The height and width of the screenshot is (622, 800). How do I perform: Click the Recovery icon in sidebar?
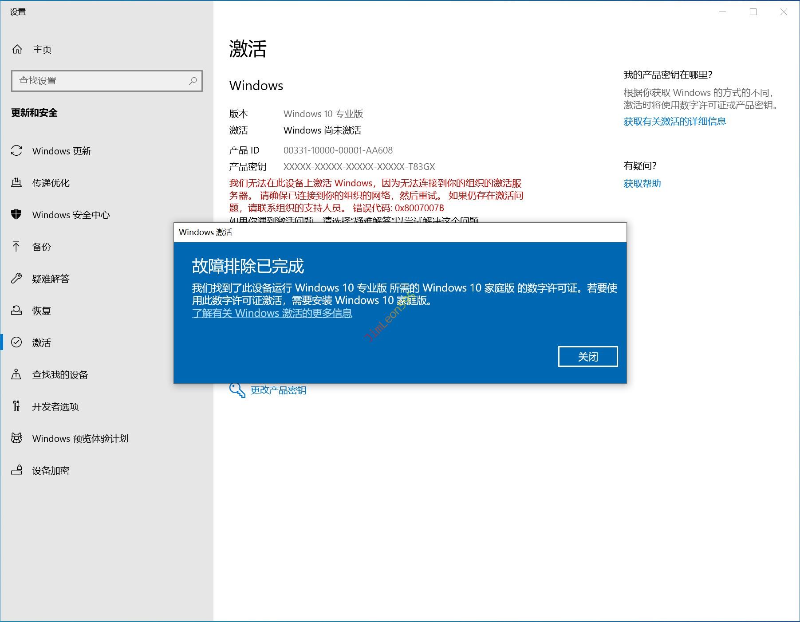[16, 311]
